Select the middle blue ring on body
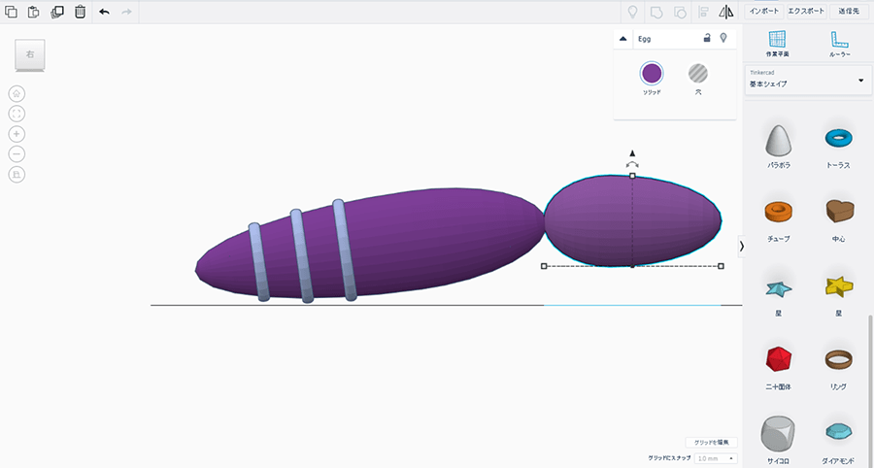Viewport: 874px width, 468px height. click(302, 256)
